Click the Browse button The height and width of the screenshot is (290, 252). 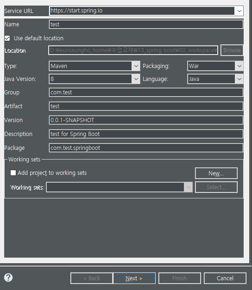coord(232,50)
